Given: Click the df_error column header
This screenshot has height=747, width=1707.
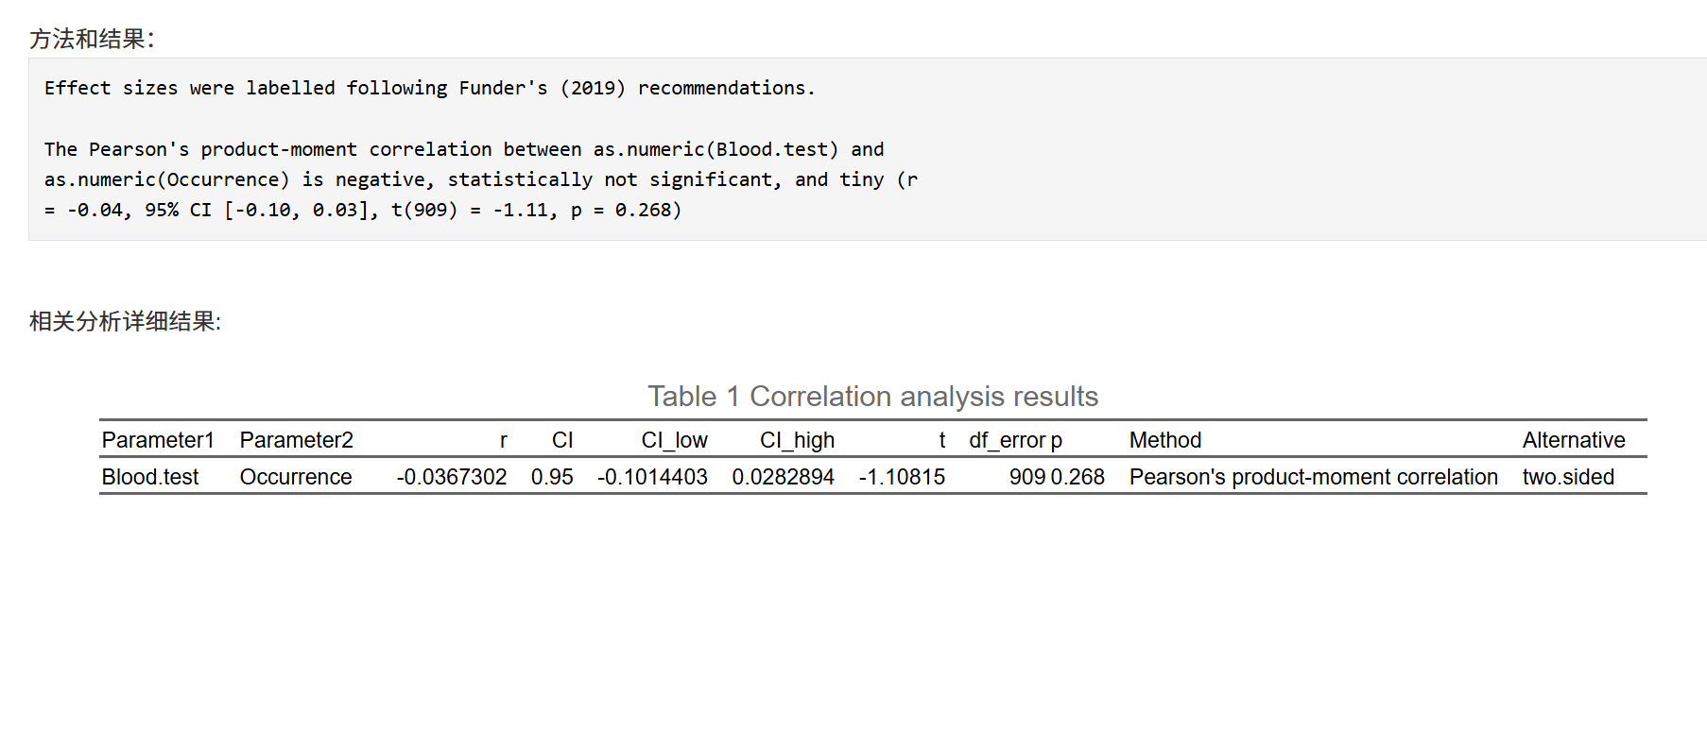Looking at the screenshot, I should click(1007, 440).
